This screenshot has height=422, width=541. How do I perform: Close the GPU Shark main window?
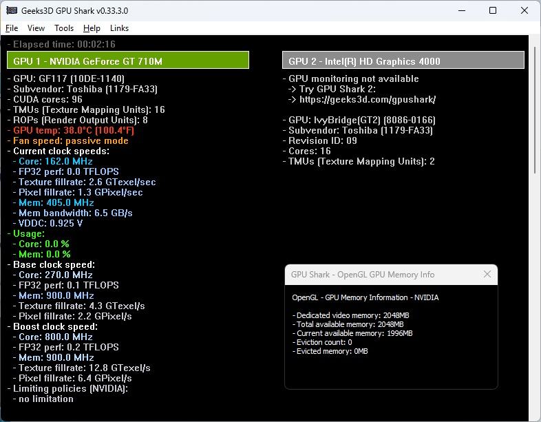pyautogui.click(x=524, y=10)
